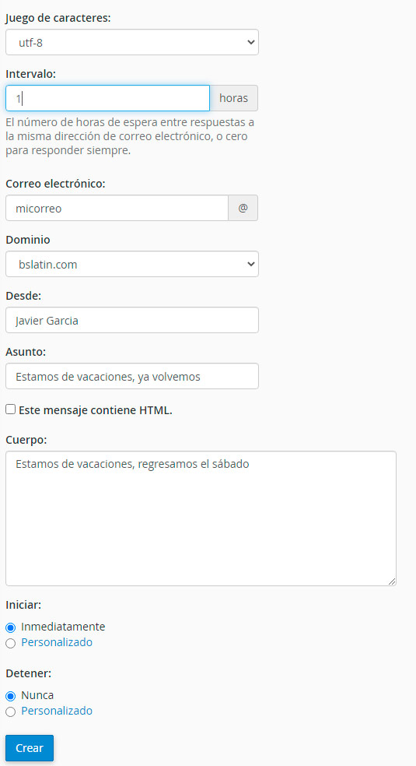This screenshot has height=766, width=416.
Task: Click the 'horas' unit addon
Action: click(x=233, y=98)
